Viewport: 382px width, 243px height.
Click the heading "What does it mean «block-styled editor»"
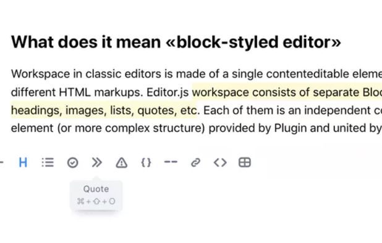[176, 42]
